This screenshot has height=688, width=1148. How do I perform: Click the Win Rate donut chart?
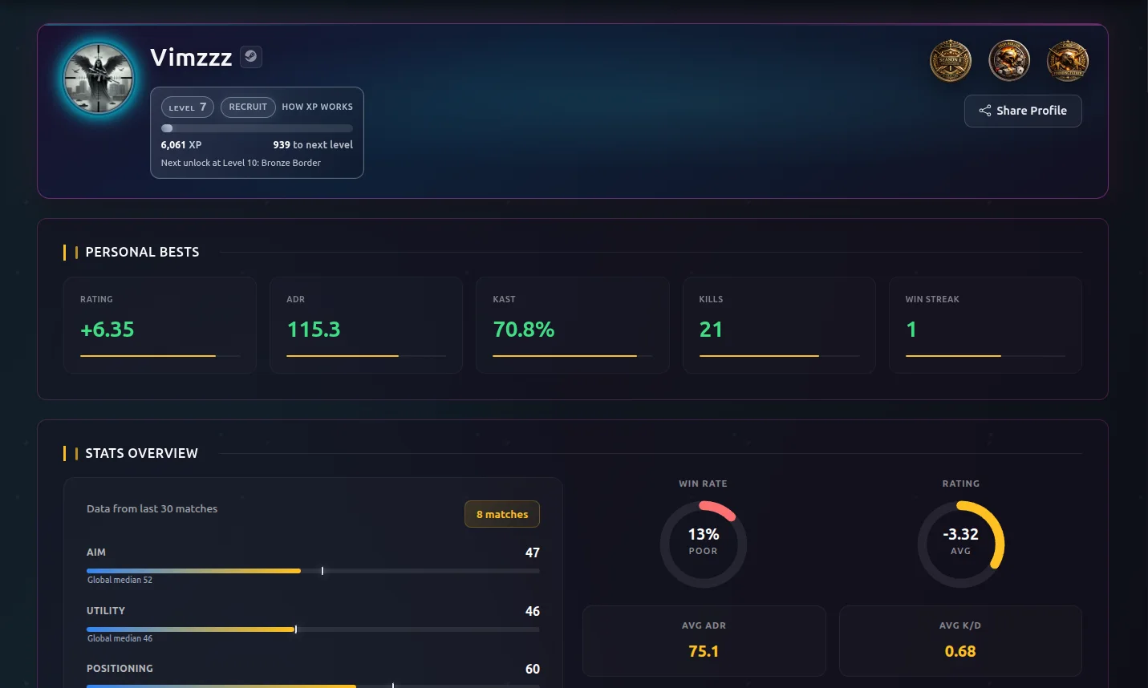point(703,544)
